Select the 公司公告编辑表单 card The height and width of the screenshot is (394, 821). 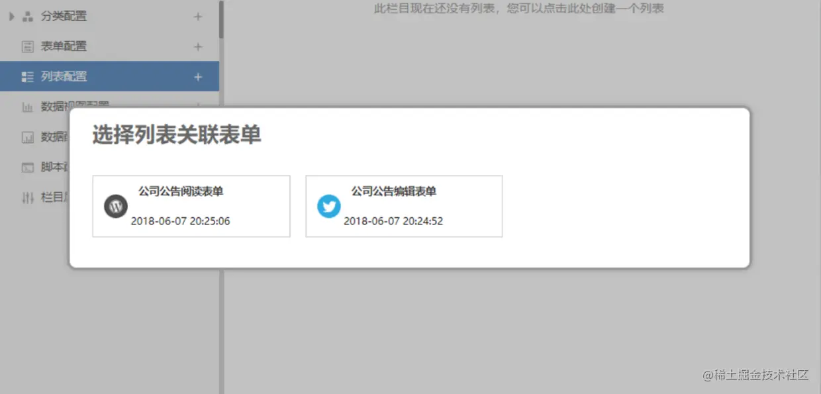click(404, 206)
